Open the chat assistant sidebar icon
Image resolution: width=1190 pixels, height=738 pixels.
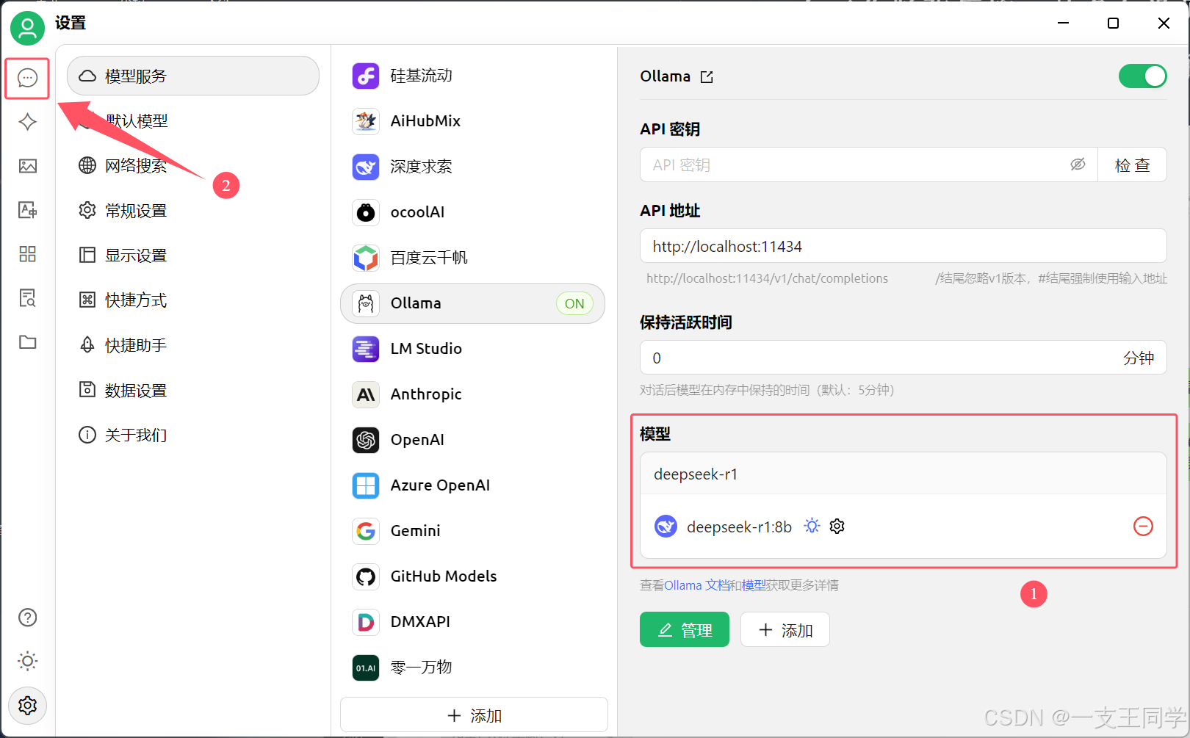(x=27, y=78)
